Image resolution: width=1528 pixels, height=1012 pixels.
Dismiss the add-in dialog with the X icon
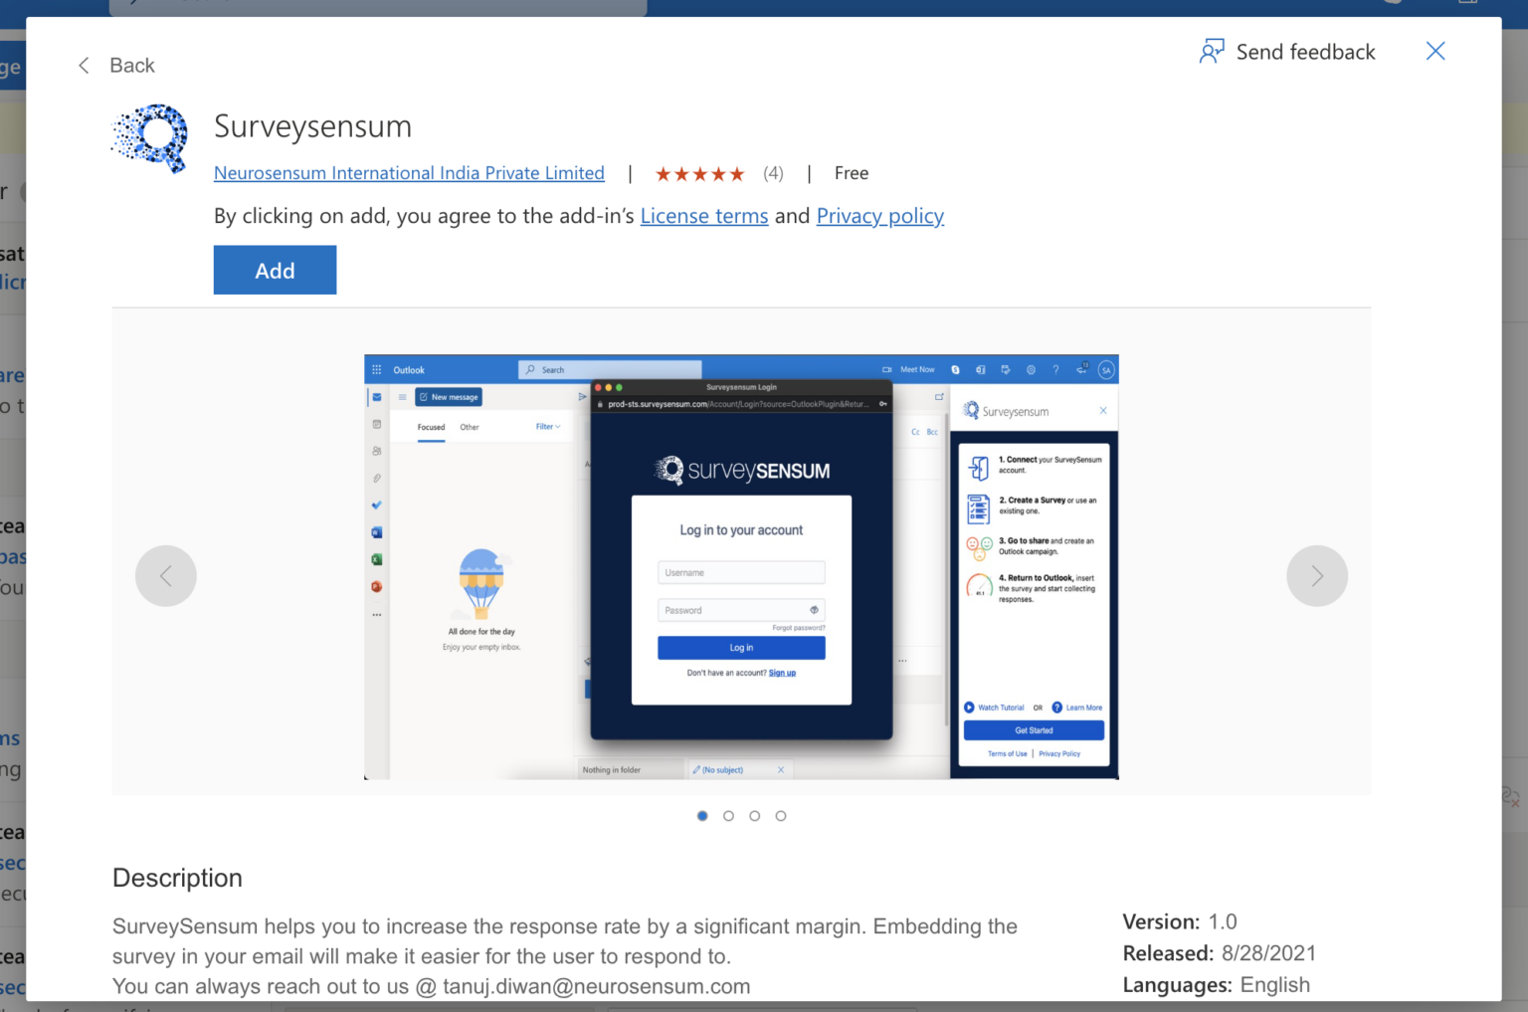1435,50
